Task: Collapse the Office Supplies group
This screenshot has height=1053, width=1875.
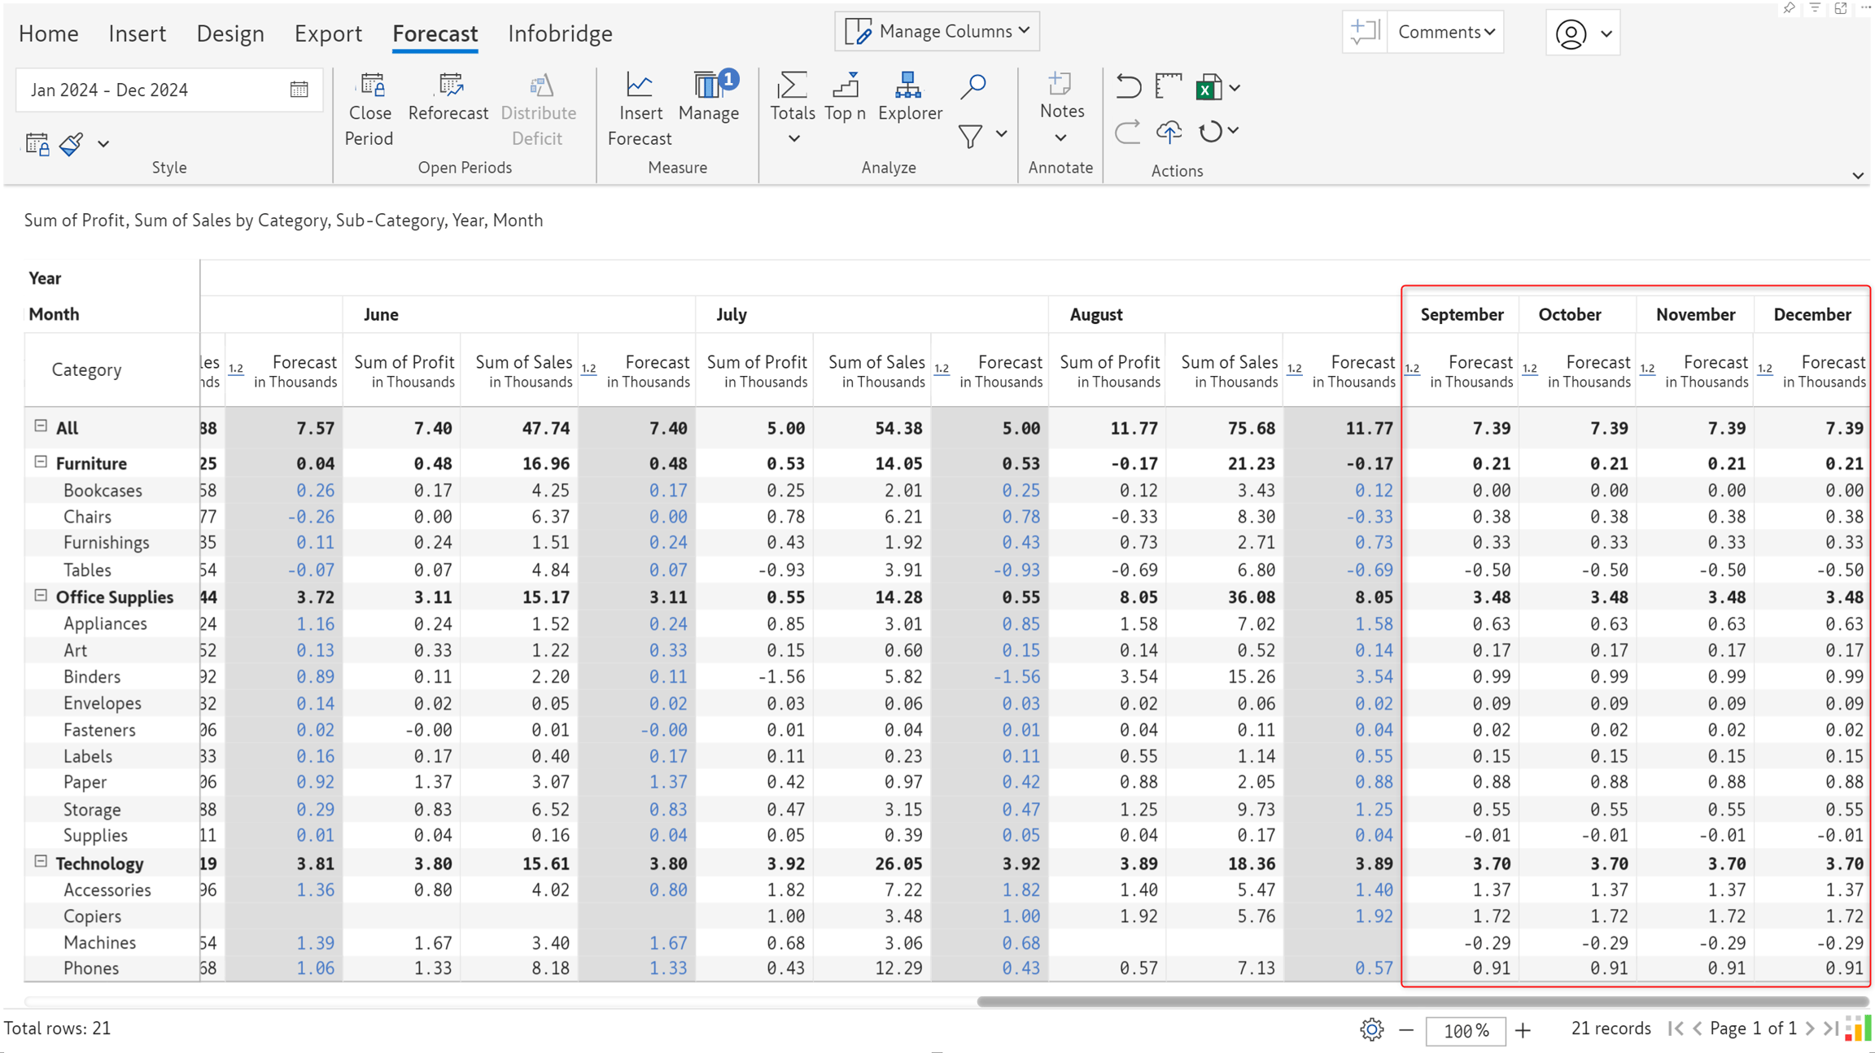Action: click(x=41, y=596)
